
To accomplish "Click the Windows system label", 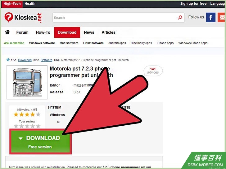I will 57,115.
